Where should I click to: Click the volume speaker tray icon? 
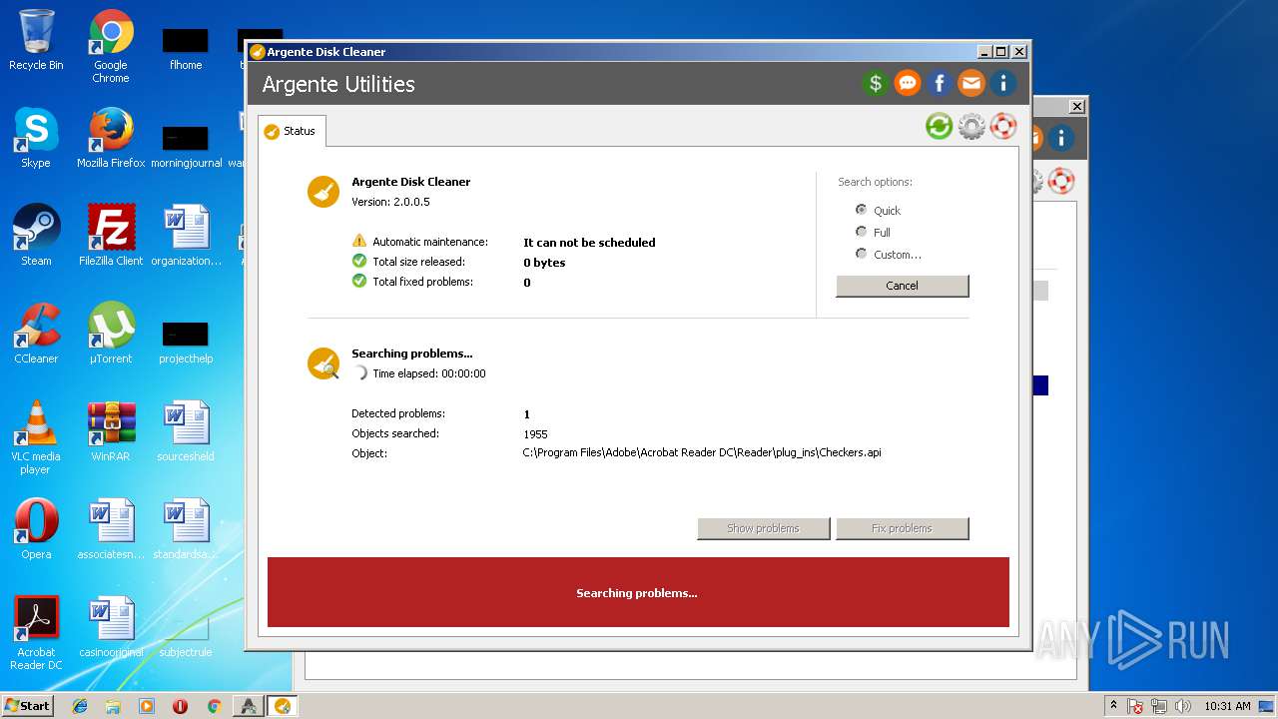pyautogui.click(x=1183, y=706)
